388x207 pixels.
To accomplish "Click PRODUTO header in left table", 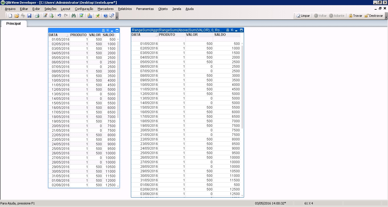I will tap(79, 35).
